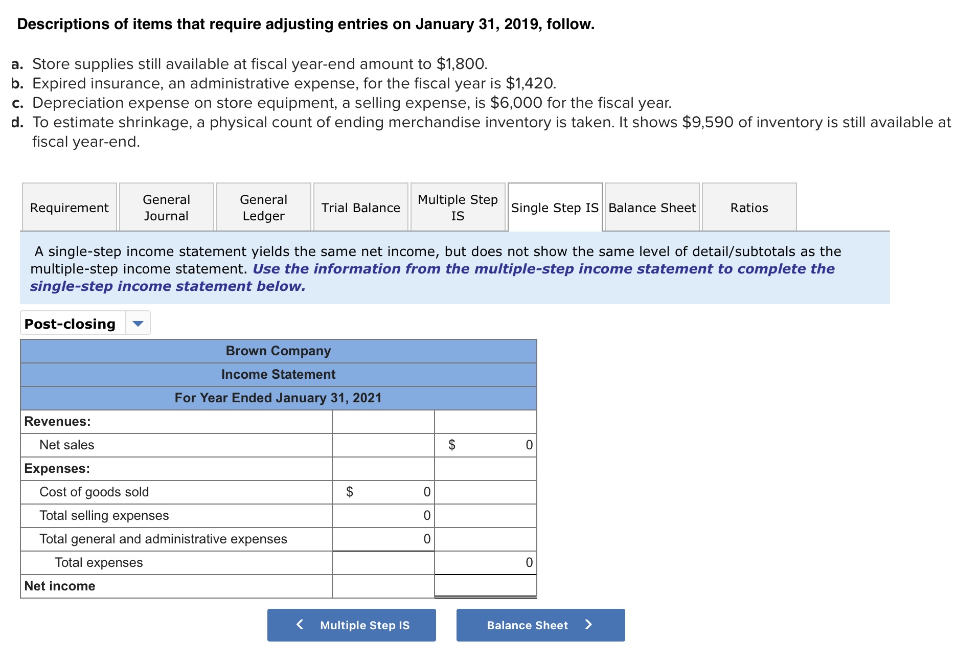This screenshot has width=957, height=663.
Task: Click item d about estimating shrinkage
Action: coord(481,132)
